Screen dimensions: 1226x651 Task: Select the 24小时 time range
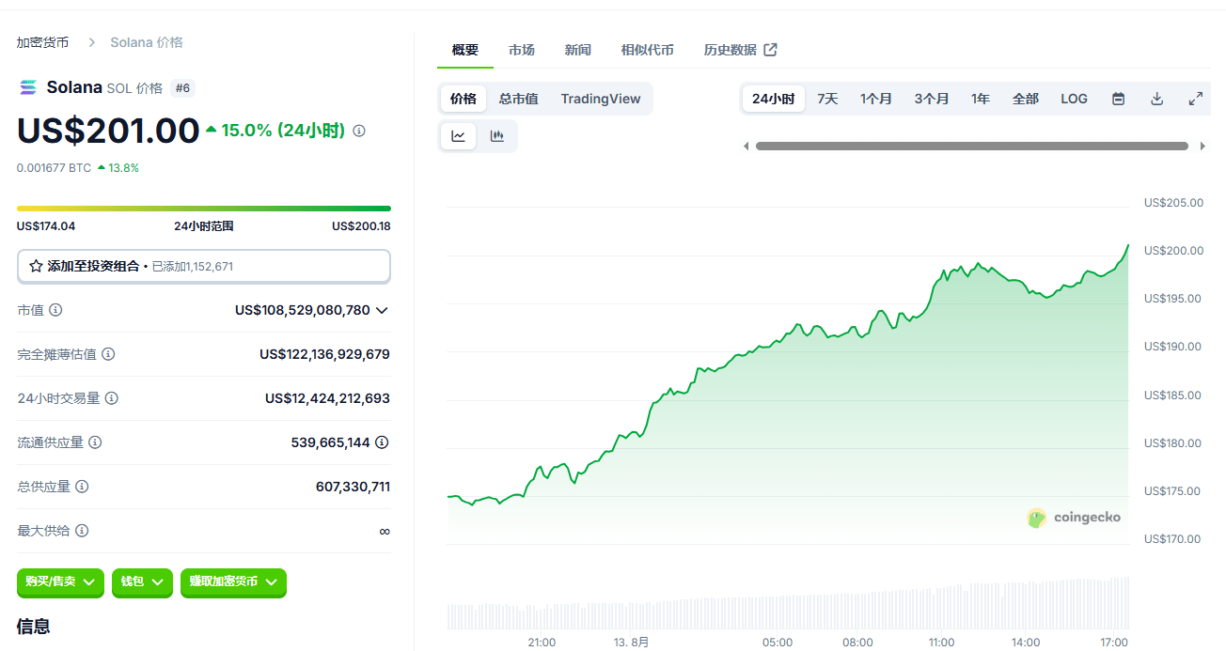(774, 99)
